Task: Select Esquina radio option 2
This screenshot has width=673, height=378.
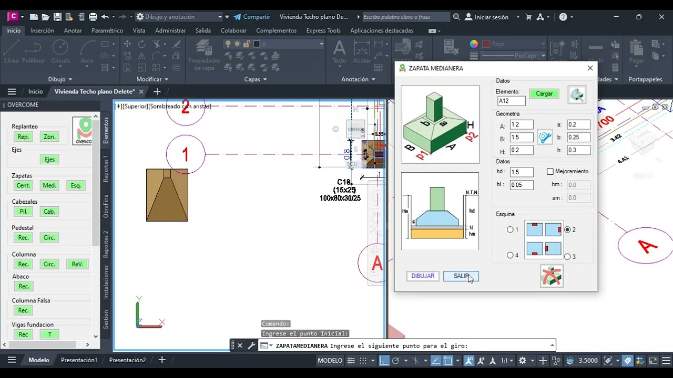Action: click(x=567, y=230)
